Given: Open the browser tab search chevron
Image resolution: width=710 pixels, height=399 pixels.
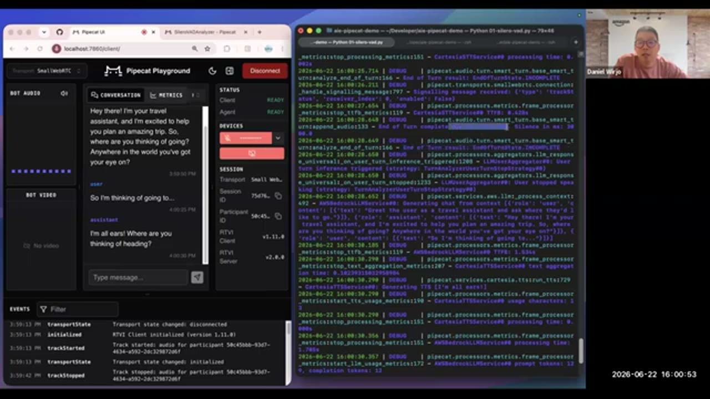Looking at the screenshot, I should point(44,32).
